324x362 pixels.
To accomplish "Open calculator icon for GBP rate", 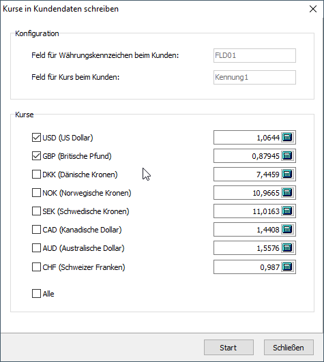I will click(288, 156).
